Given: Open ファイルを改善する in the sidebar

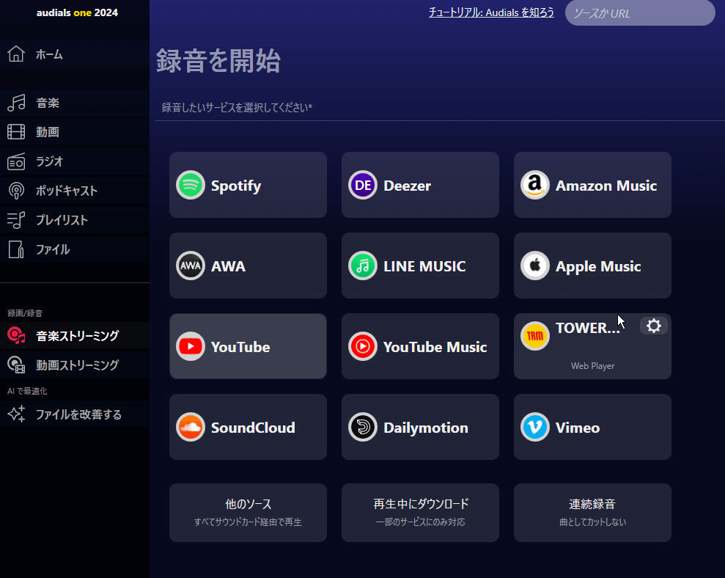Looking at the screenshot, I should coord(75,414).
